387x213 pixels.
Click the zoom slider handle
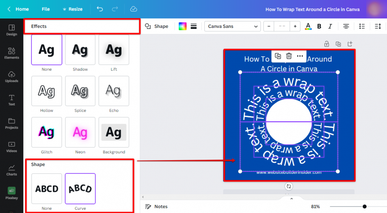pyautogui.click(x=365, y=207)
